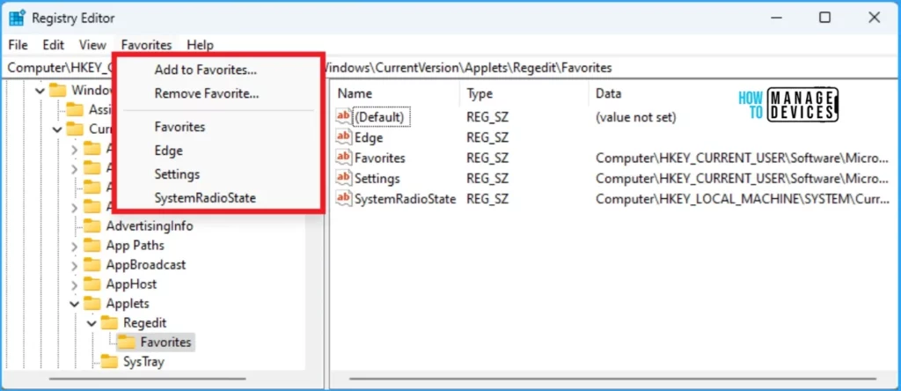This screenshot has width=901, height=391.
Task: Click the tree pane horizontal scrollbar
Action: (148, 379)
